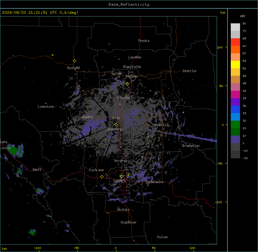Image resolution: width=258 pixels, height=252 pixels.
Task: Select the white asterisk marker above Limestone
Action: [x=46, y=103]
